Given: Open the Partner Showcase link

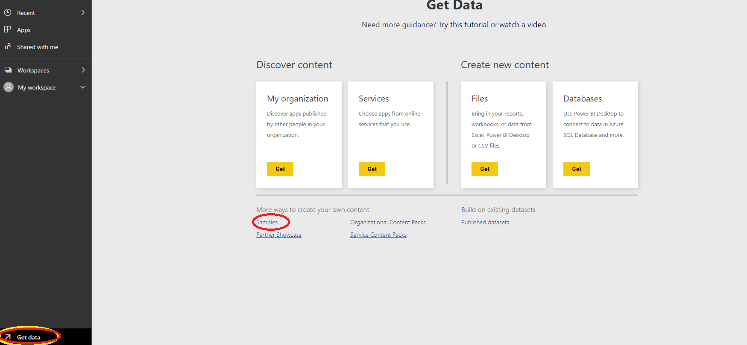Looking at the screenshot, I should [x=279, y=235].
